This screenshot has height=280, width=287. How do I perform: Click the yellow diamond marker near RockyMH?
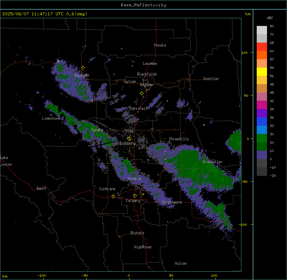click(x=83, y=68)
